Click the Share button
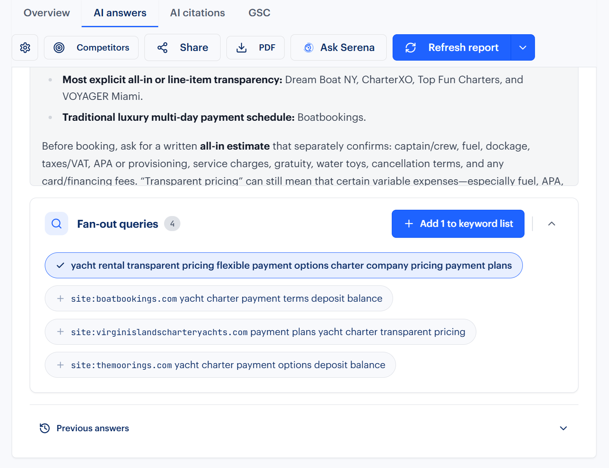 tap(182, 48)
